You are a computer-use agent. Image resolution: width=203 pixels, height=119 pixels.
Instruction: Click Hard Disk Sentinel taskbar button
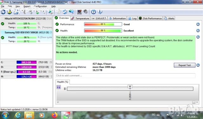pyautogui.click(x=67, y=115)
